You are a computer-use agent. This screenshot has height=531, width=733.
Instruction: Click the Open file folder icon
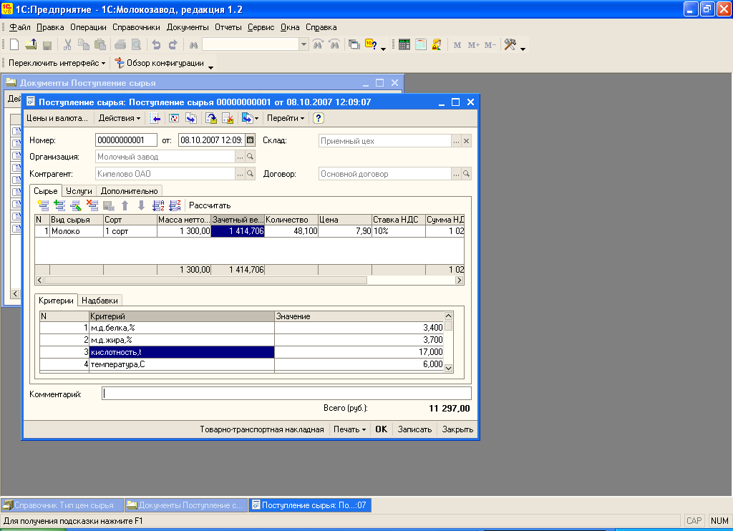pyautogui.click(x=31, y=44)
